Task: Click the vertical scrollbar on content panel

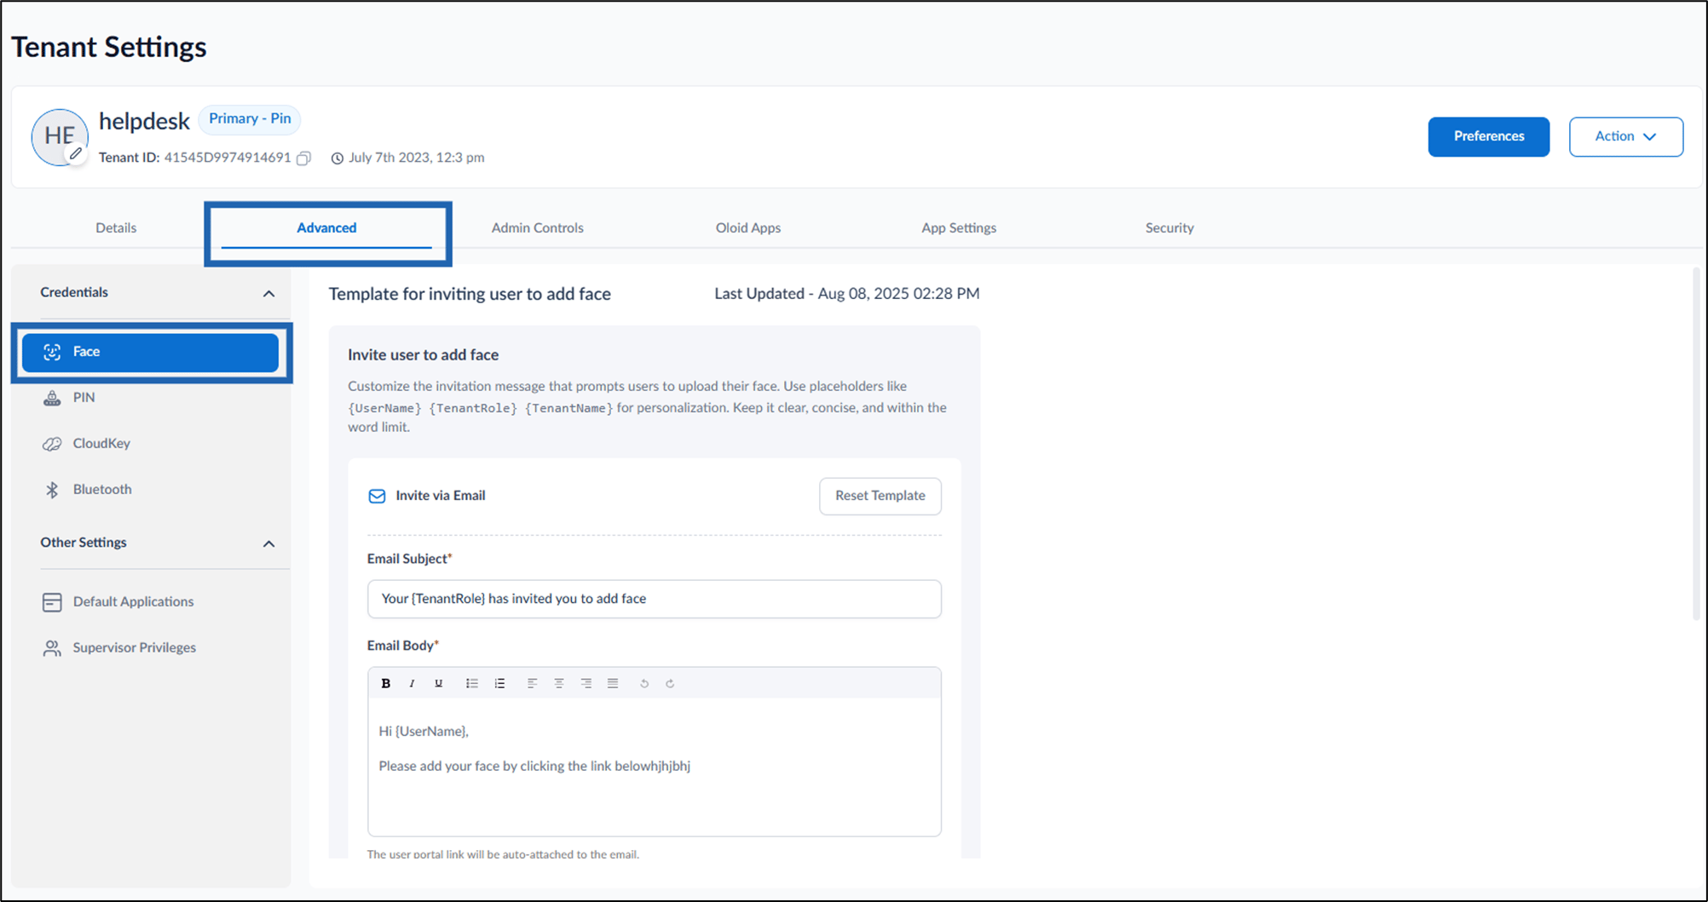Action: [1696, 443]
